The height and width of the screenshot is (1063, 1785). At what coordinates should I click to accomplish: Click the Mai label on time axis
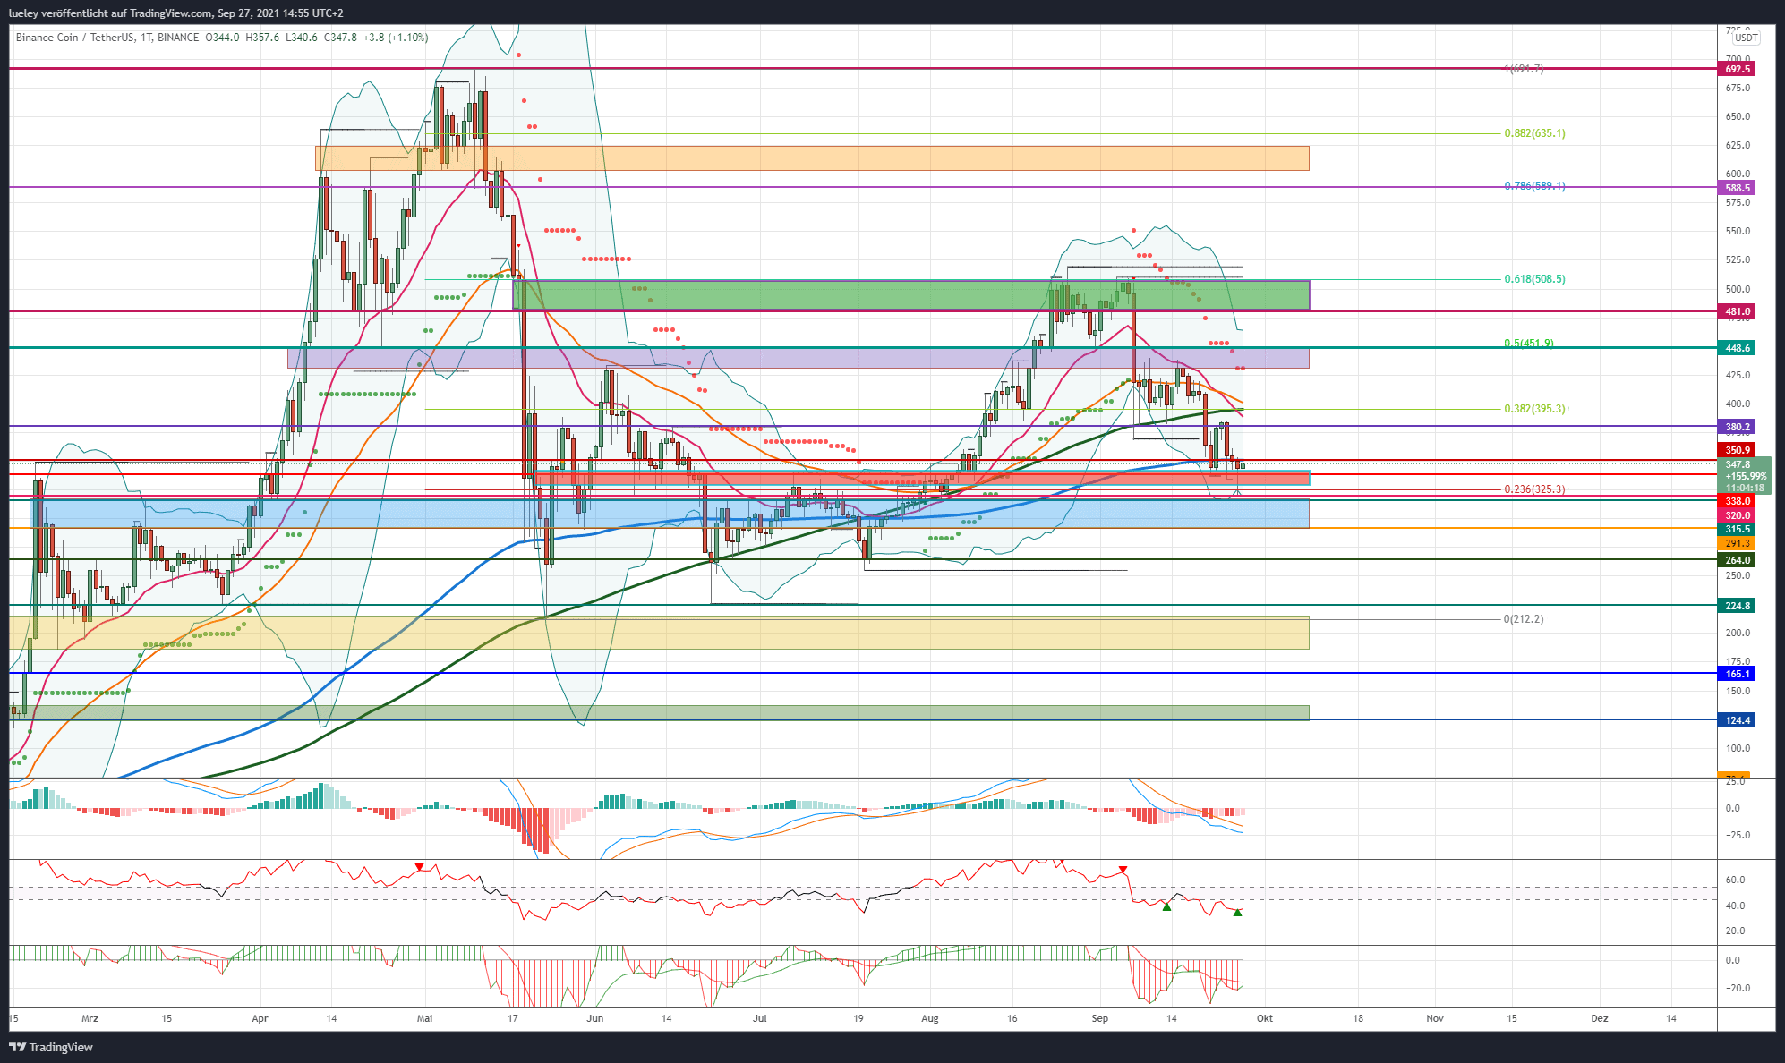[425, 1018]
